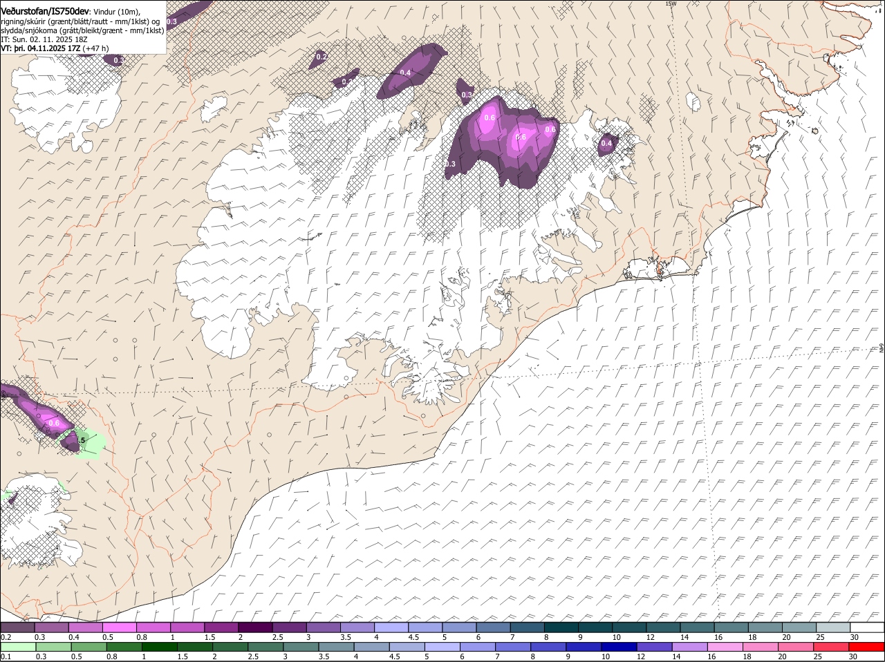Click the top-row legend swatch between 14 and 16
Screen dimensions: 885x662
[x=698, y=627]
